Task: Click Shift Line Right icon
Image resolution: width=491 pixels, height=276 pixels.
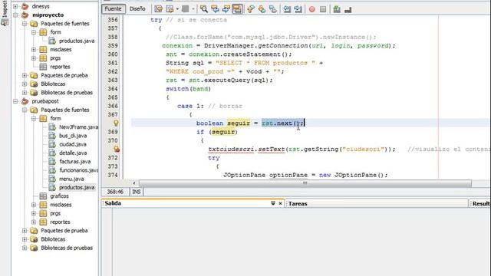Action: click(x=298, y=9)
